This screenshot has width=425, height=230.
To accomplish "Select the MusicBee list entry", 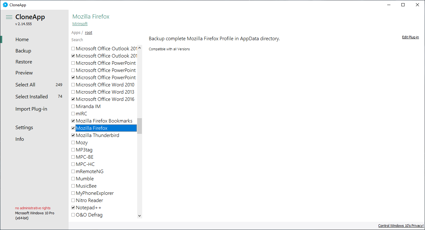I will tap(86, 186).
